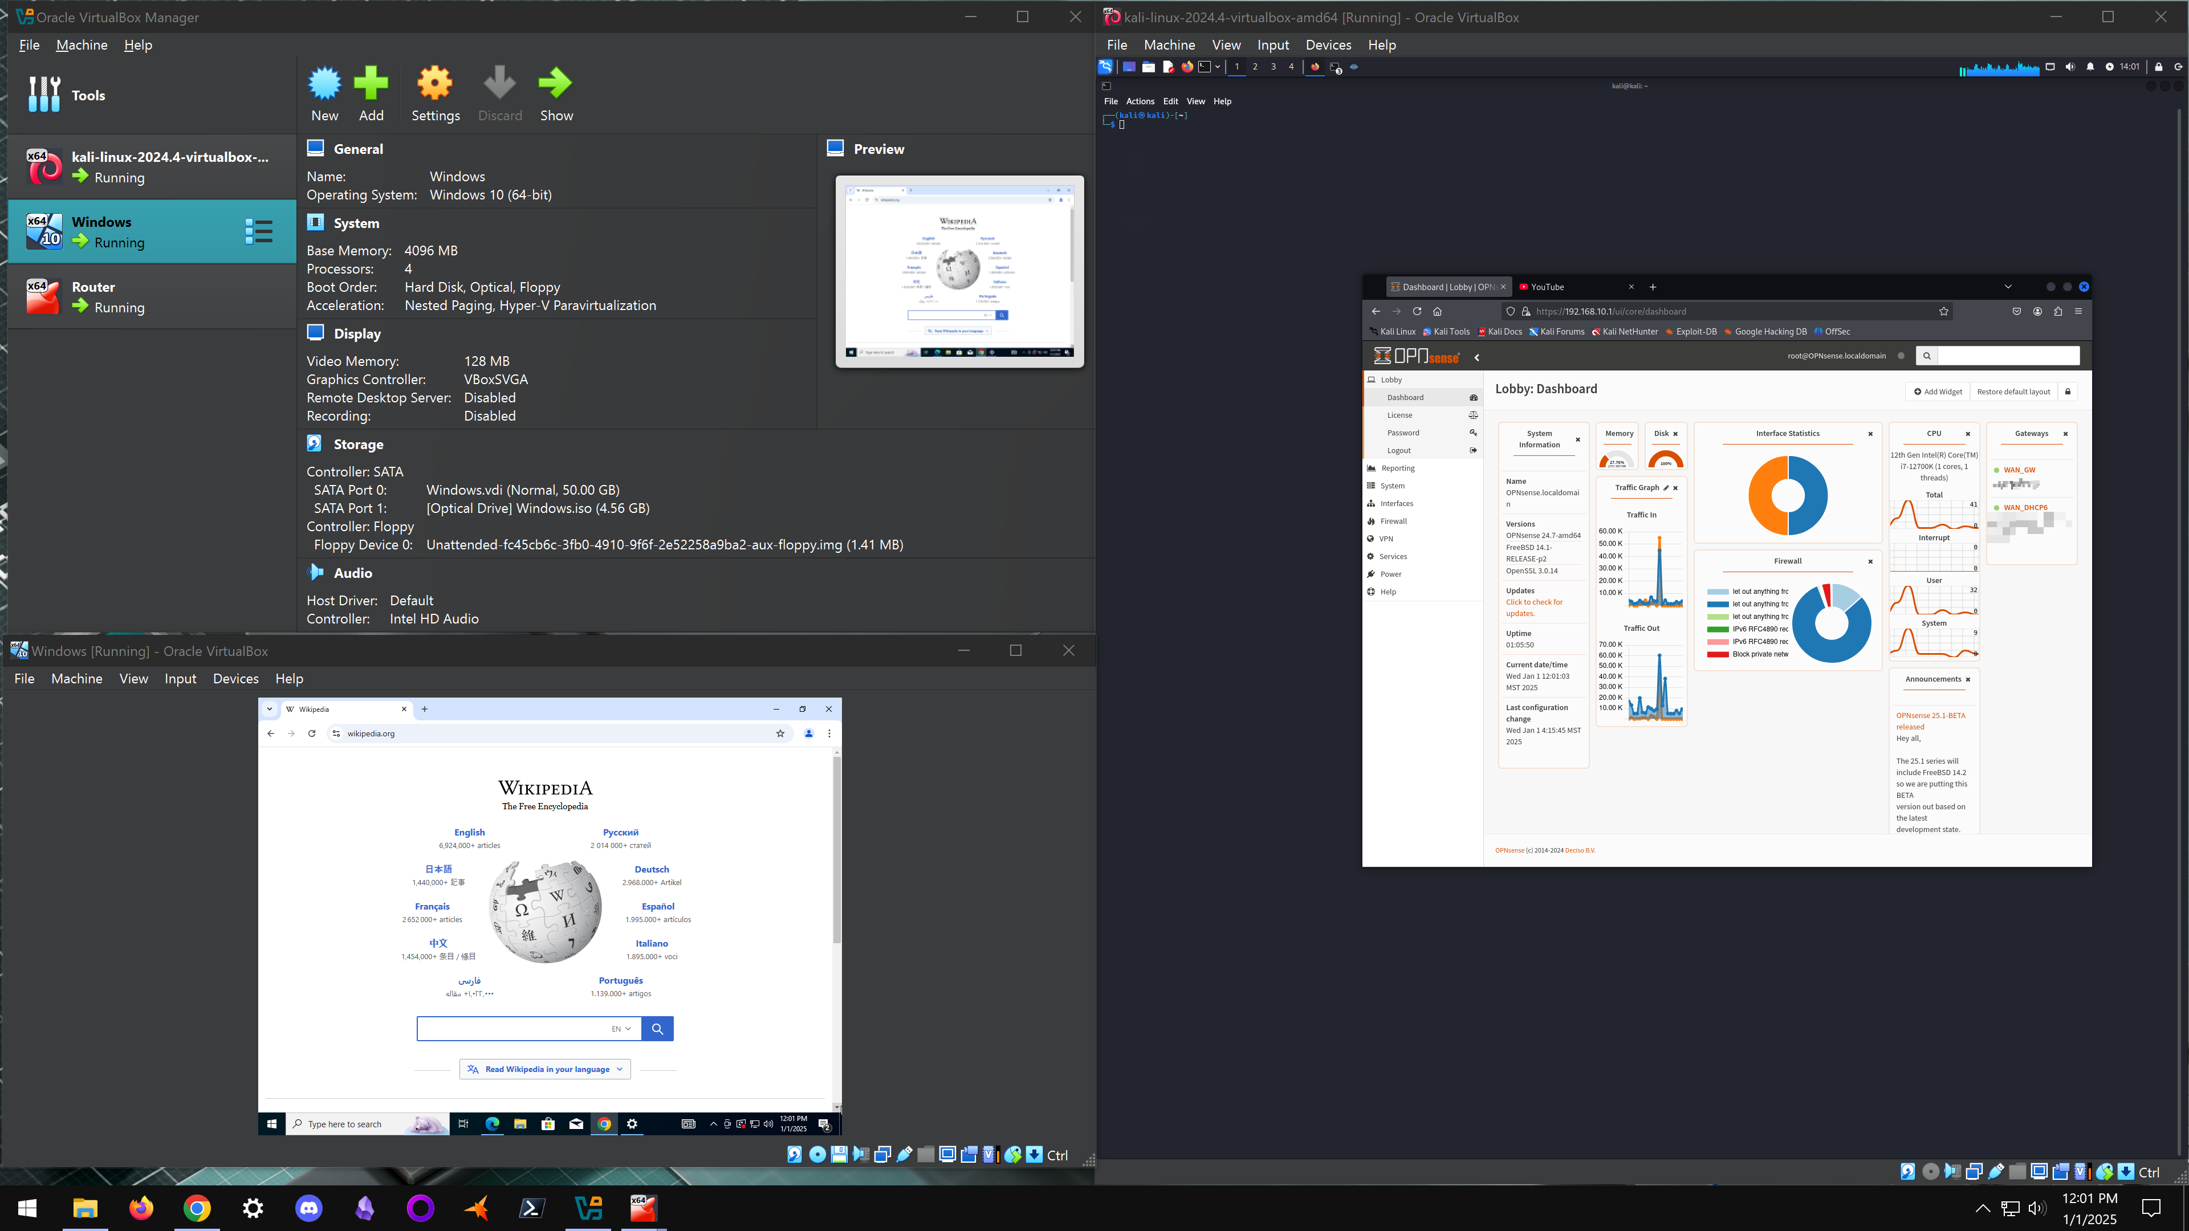This screenshot has height=1231, width=2189.
Task: Click the Firefox home button in Kali
Action: pyautogui.click(x=1437, y=311)
